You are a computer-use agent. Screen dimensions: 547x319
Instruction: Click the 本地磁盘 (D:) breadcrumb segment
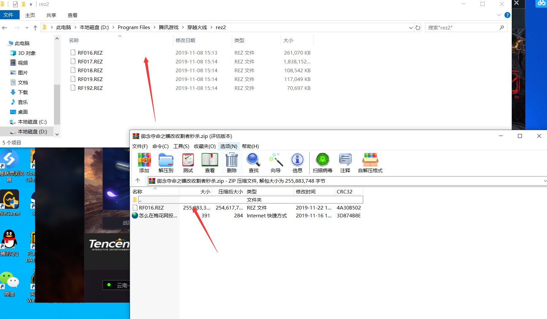click(94, 27)
